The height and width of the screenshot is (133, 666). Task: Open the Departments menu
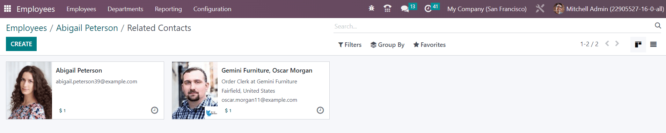[x=125, y=9]
